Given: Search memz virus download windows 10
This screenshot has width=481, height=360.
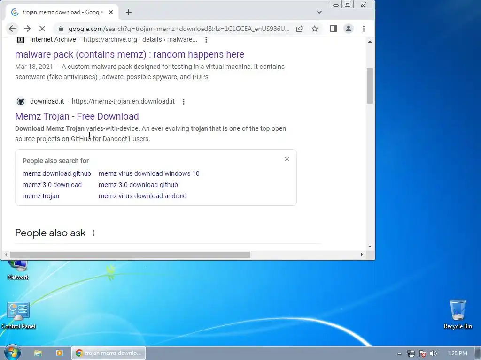Looking at the screenshot, I should click(x=149, y=173).
